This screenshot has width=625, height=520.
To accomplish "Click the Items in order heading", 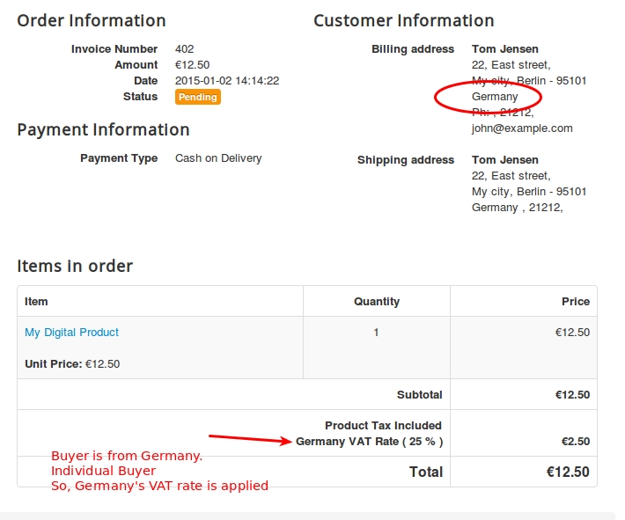I will (x=75, y=266).
